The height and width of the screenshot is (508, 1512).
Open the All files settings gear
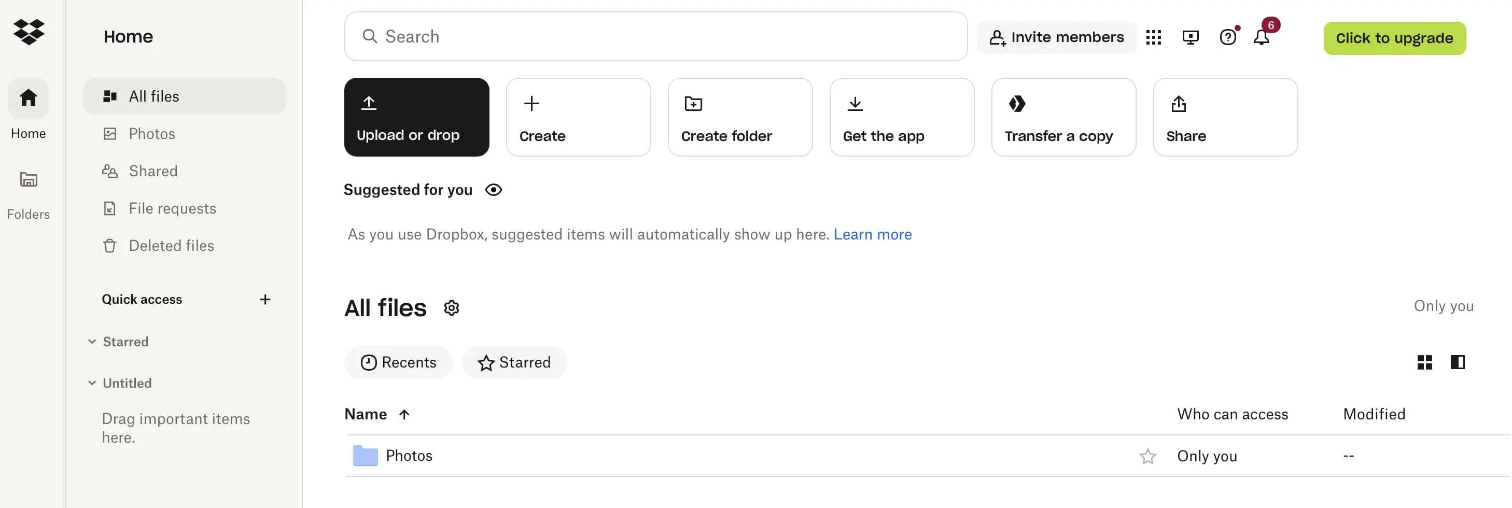click(451, 307)
